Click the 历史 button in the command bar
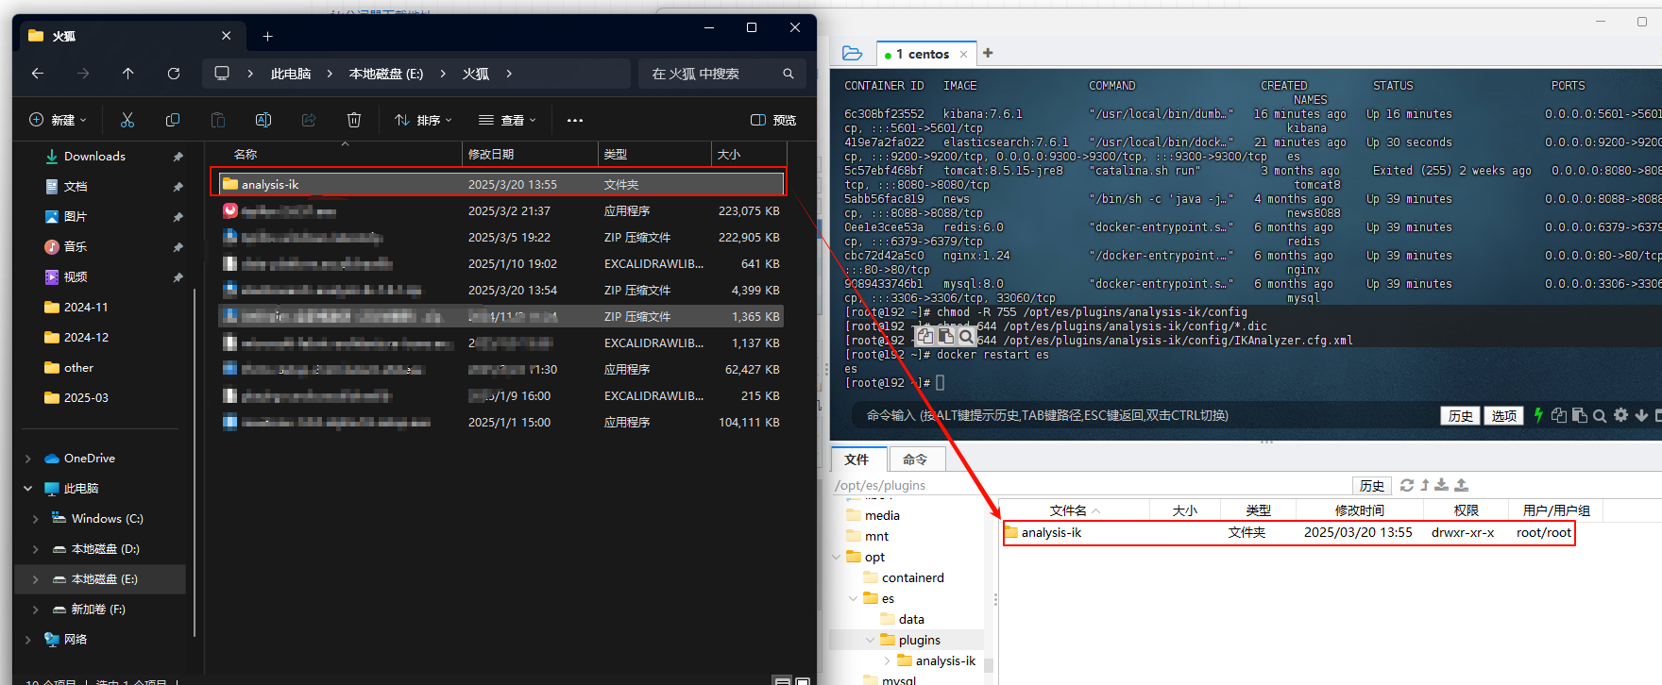 point(1460,415)
